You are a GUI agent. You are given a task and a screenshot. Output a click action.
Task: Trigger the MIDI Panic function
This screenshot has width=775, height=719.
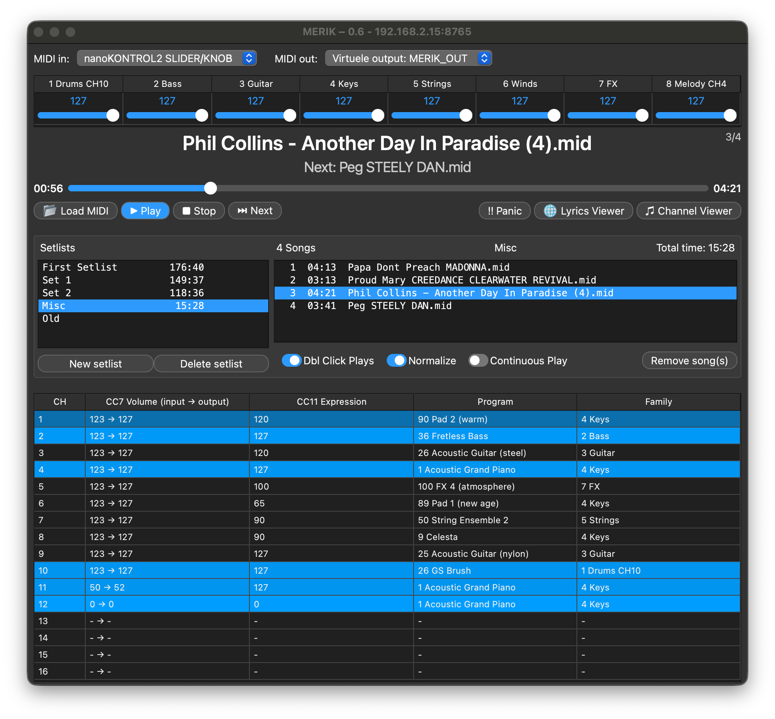coord(504,211)
